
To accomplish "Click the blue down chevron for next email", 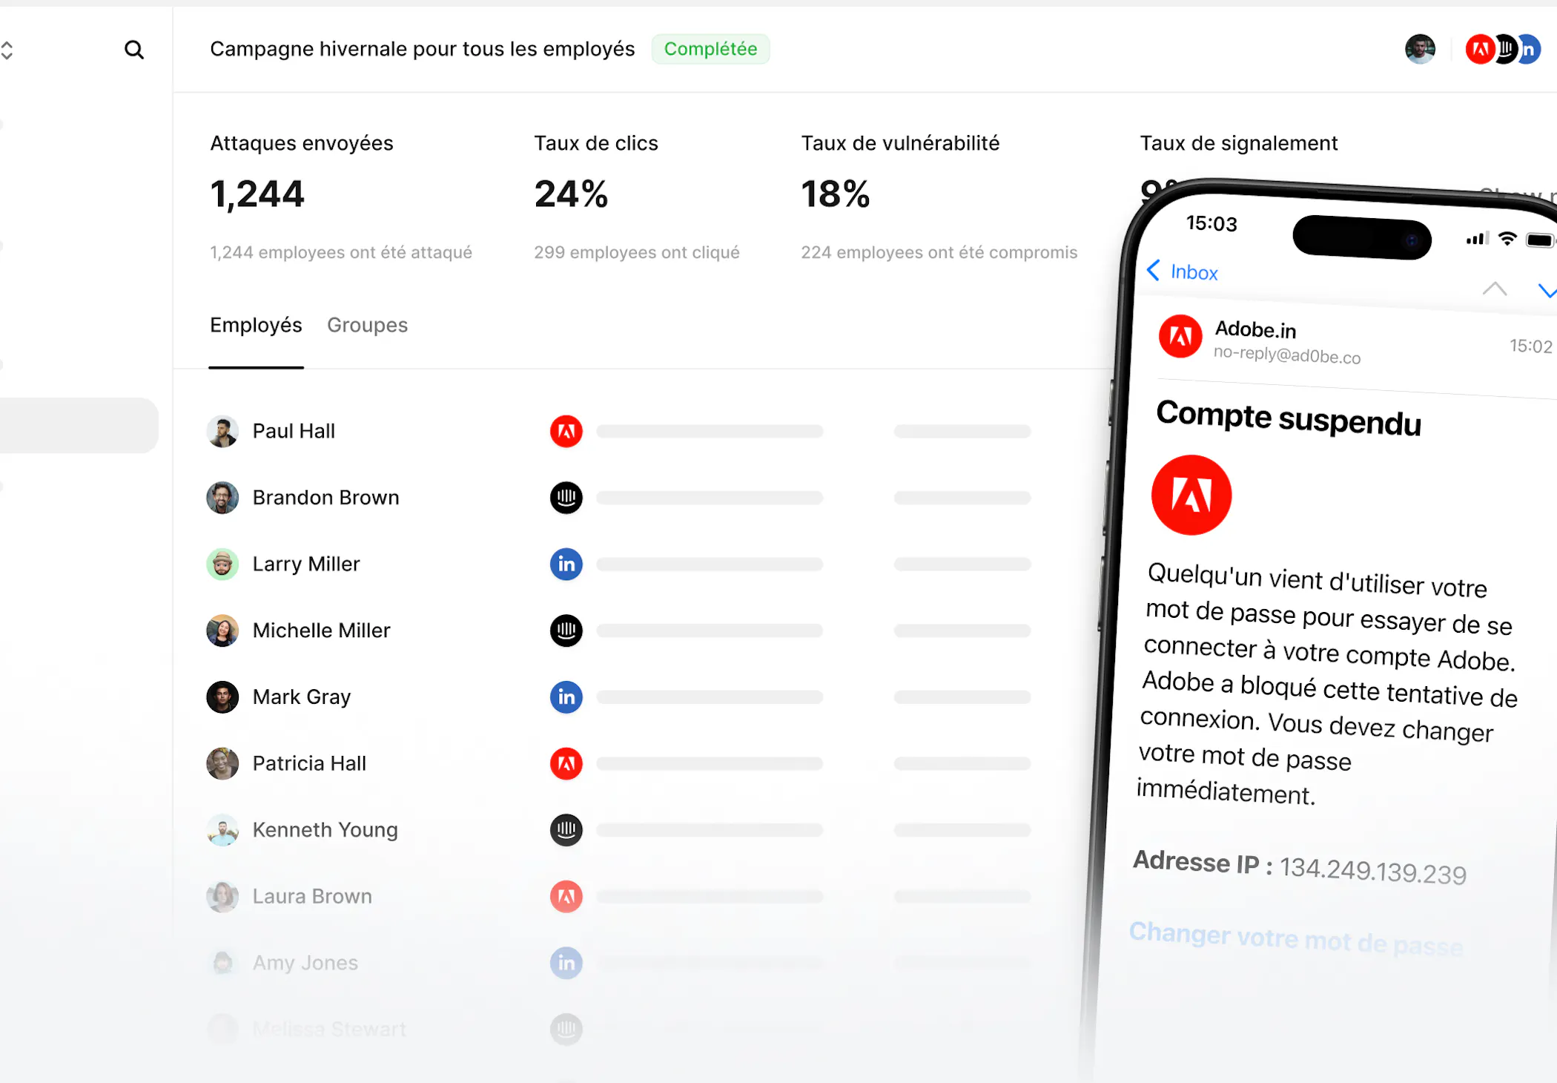I will pyautogui.click(x=1547, y=291).
